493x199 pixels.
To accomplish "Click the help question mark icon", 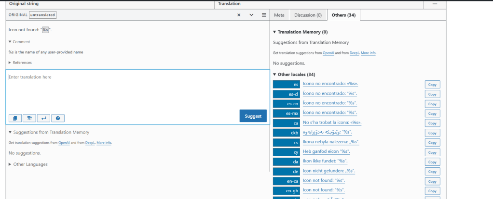I will point(57,118).
